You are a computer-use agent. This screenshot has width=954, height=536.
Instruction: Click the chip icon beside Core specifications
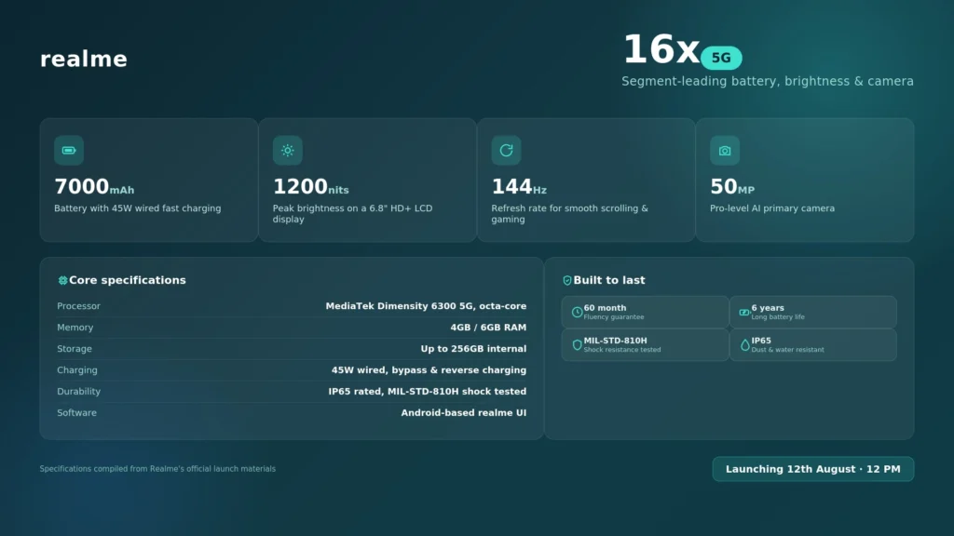[x=62, y=280]
